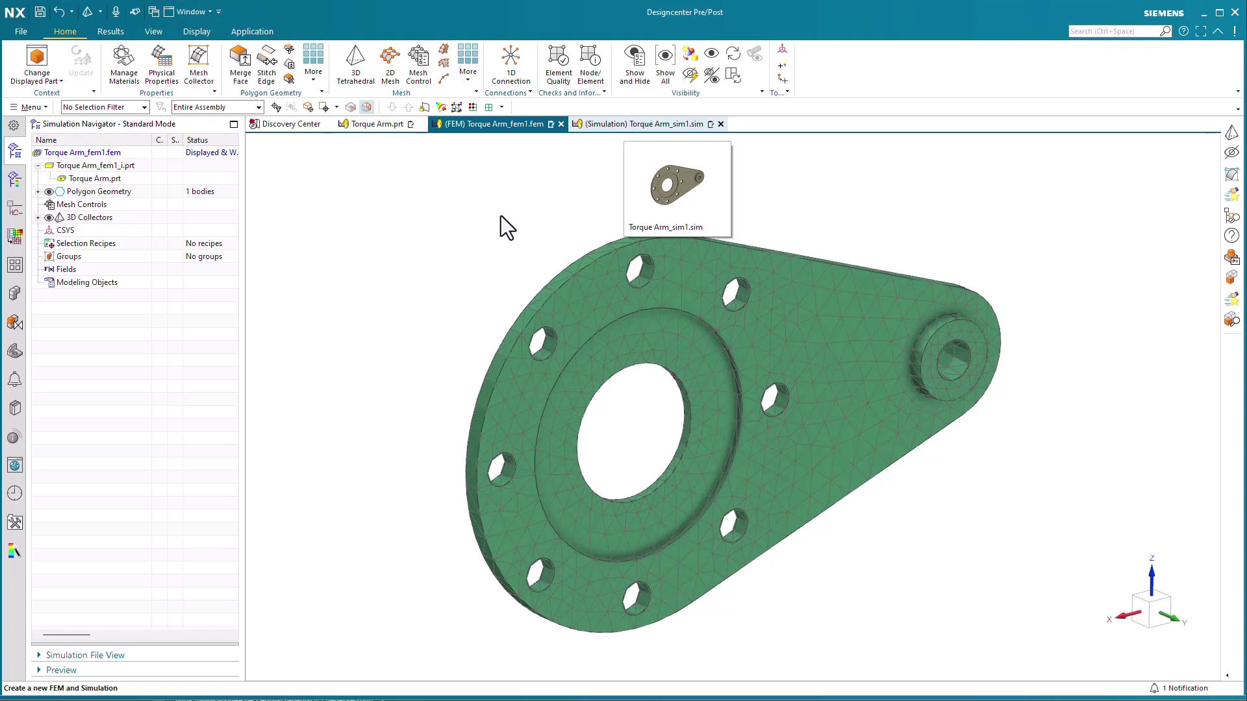Switch to the Results ribbon tab

[110, 31]
